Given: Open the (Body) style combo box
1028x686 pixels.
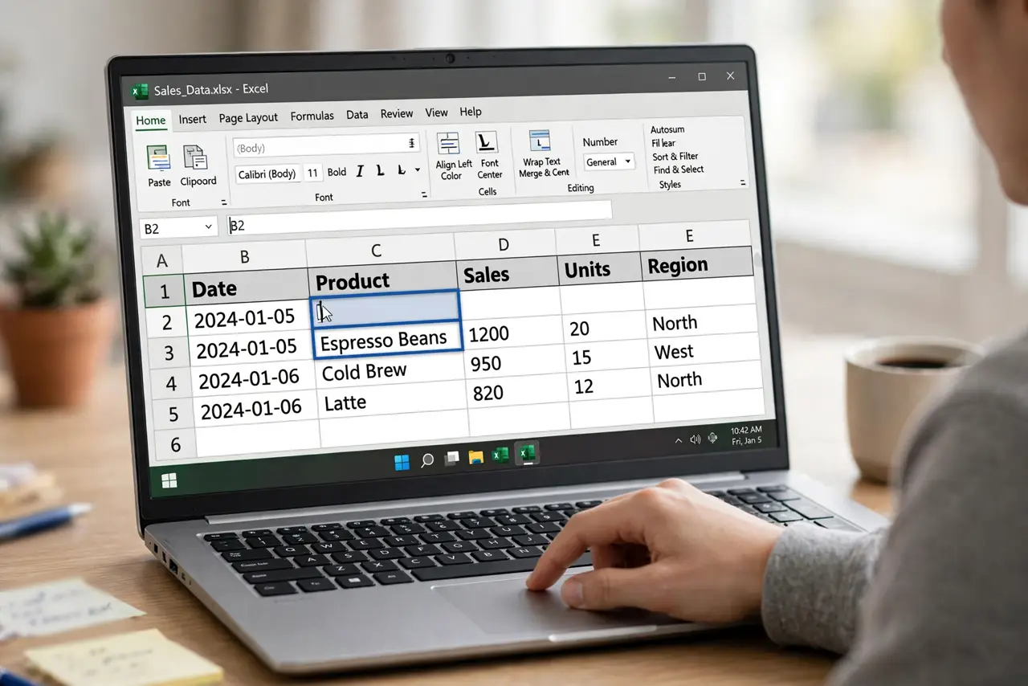Looking at the screenshot, I should (x=326, y=145).
